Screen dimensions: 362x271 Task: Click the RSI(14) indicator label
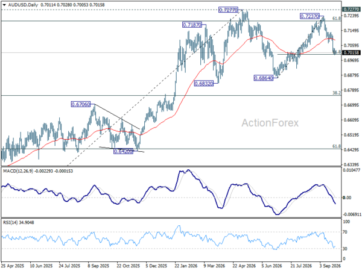(11, 222)
